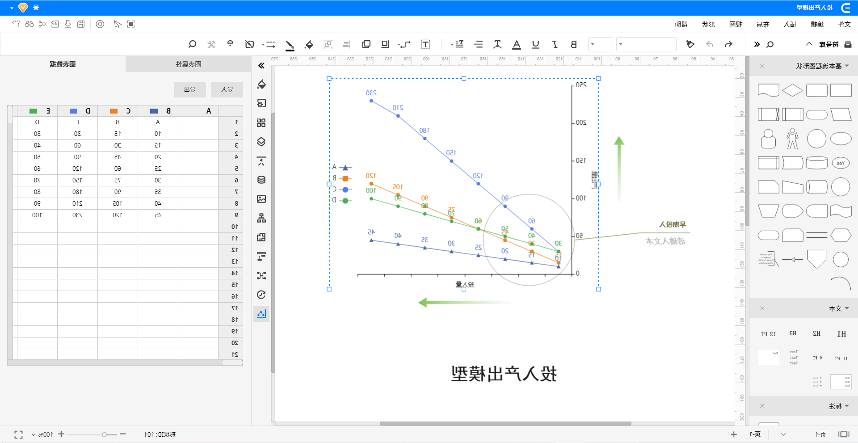Click the 导出 button
The width and height of the screenshot is (858, 443).
coord(190,89)
